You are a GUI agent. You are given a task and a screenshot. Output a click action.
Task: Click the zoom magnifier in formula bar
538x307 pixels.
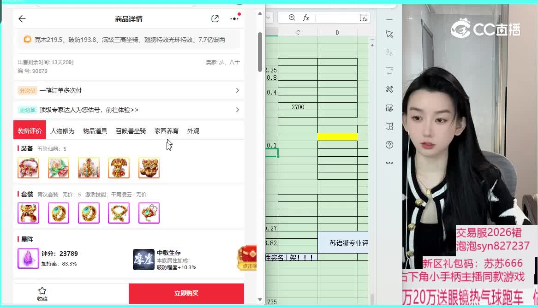tap(292, 18)
